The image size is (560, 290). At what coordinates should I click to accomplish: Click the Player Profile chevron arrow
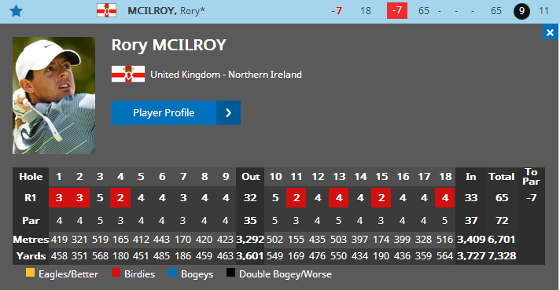229,112
